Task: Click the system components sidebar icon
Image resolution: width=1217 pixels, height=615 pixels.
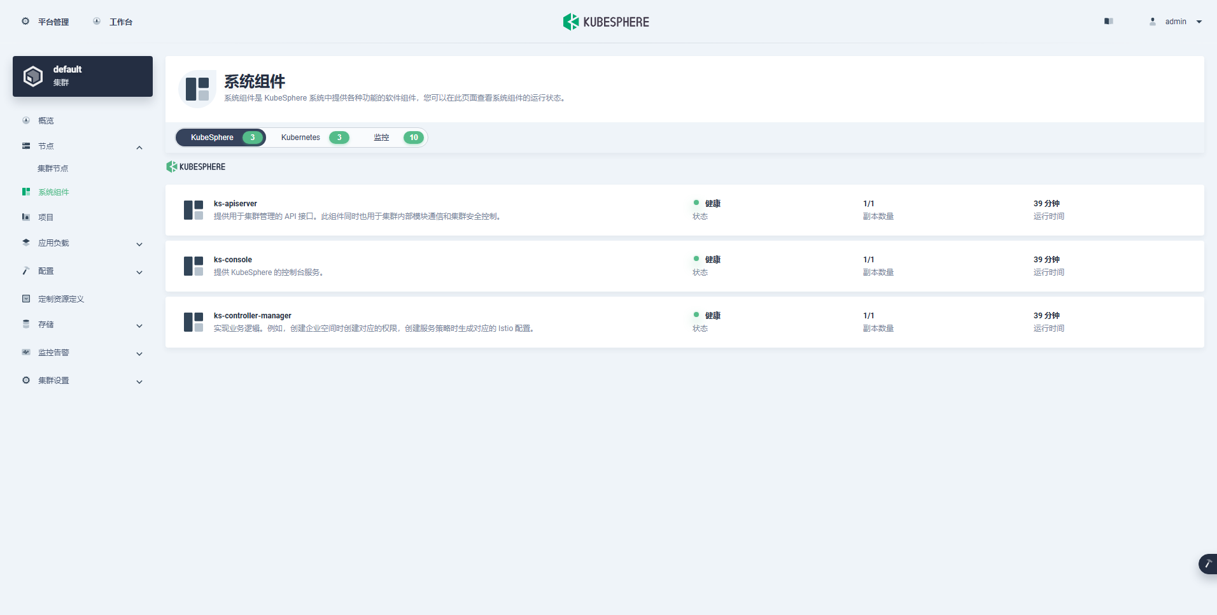Action: [x=26, y=192]
